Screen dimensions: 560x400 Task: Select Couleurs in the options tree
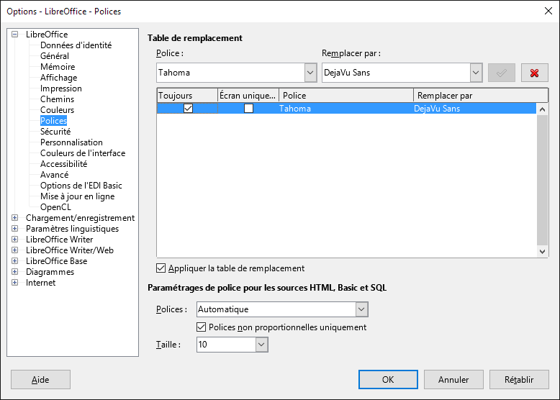[x=57, y=110]
